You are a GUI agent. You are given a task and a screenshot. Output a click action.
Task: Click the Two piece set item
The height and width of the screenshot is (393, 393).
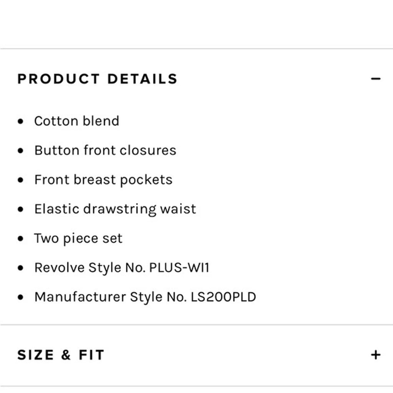coord(78,238)
